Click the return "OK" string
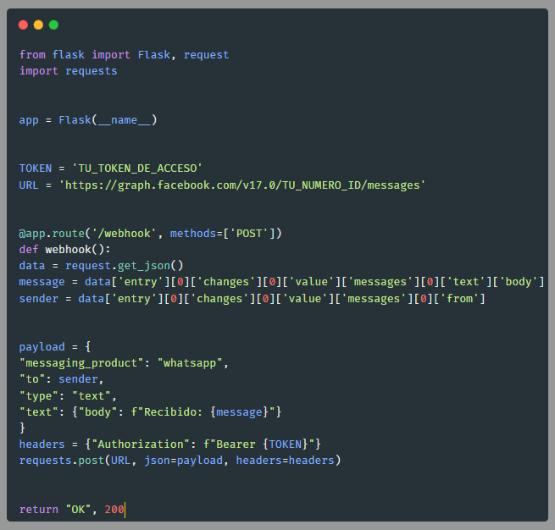Screen dimensions: 555x530 78,510
